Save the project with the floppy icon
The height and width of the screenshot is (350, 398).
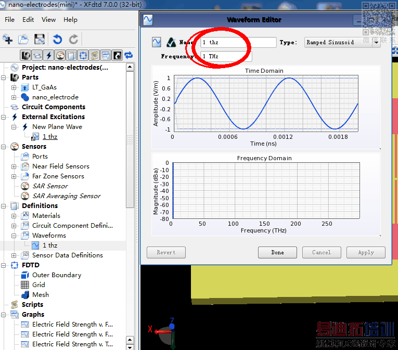(39, 40)
